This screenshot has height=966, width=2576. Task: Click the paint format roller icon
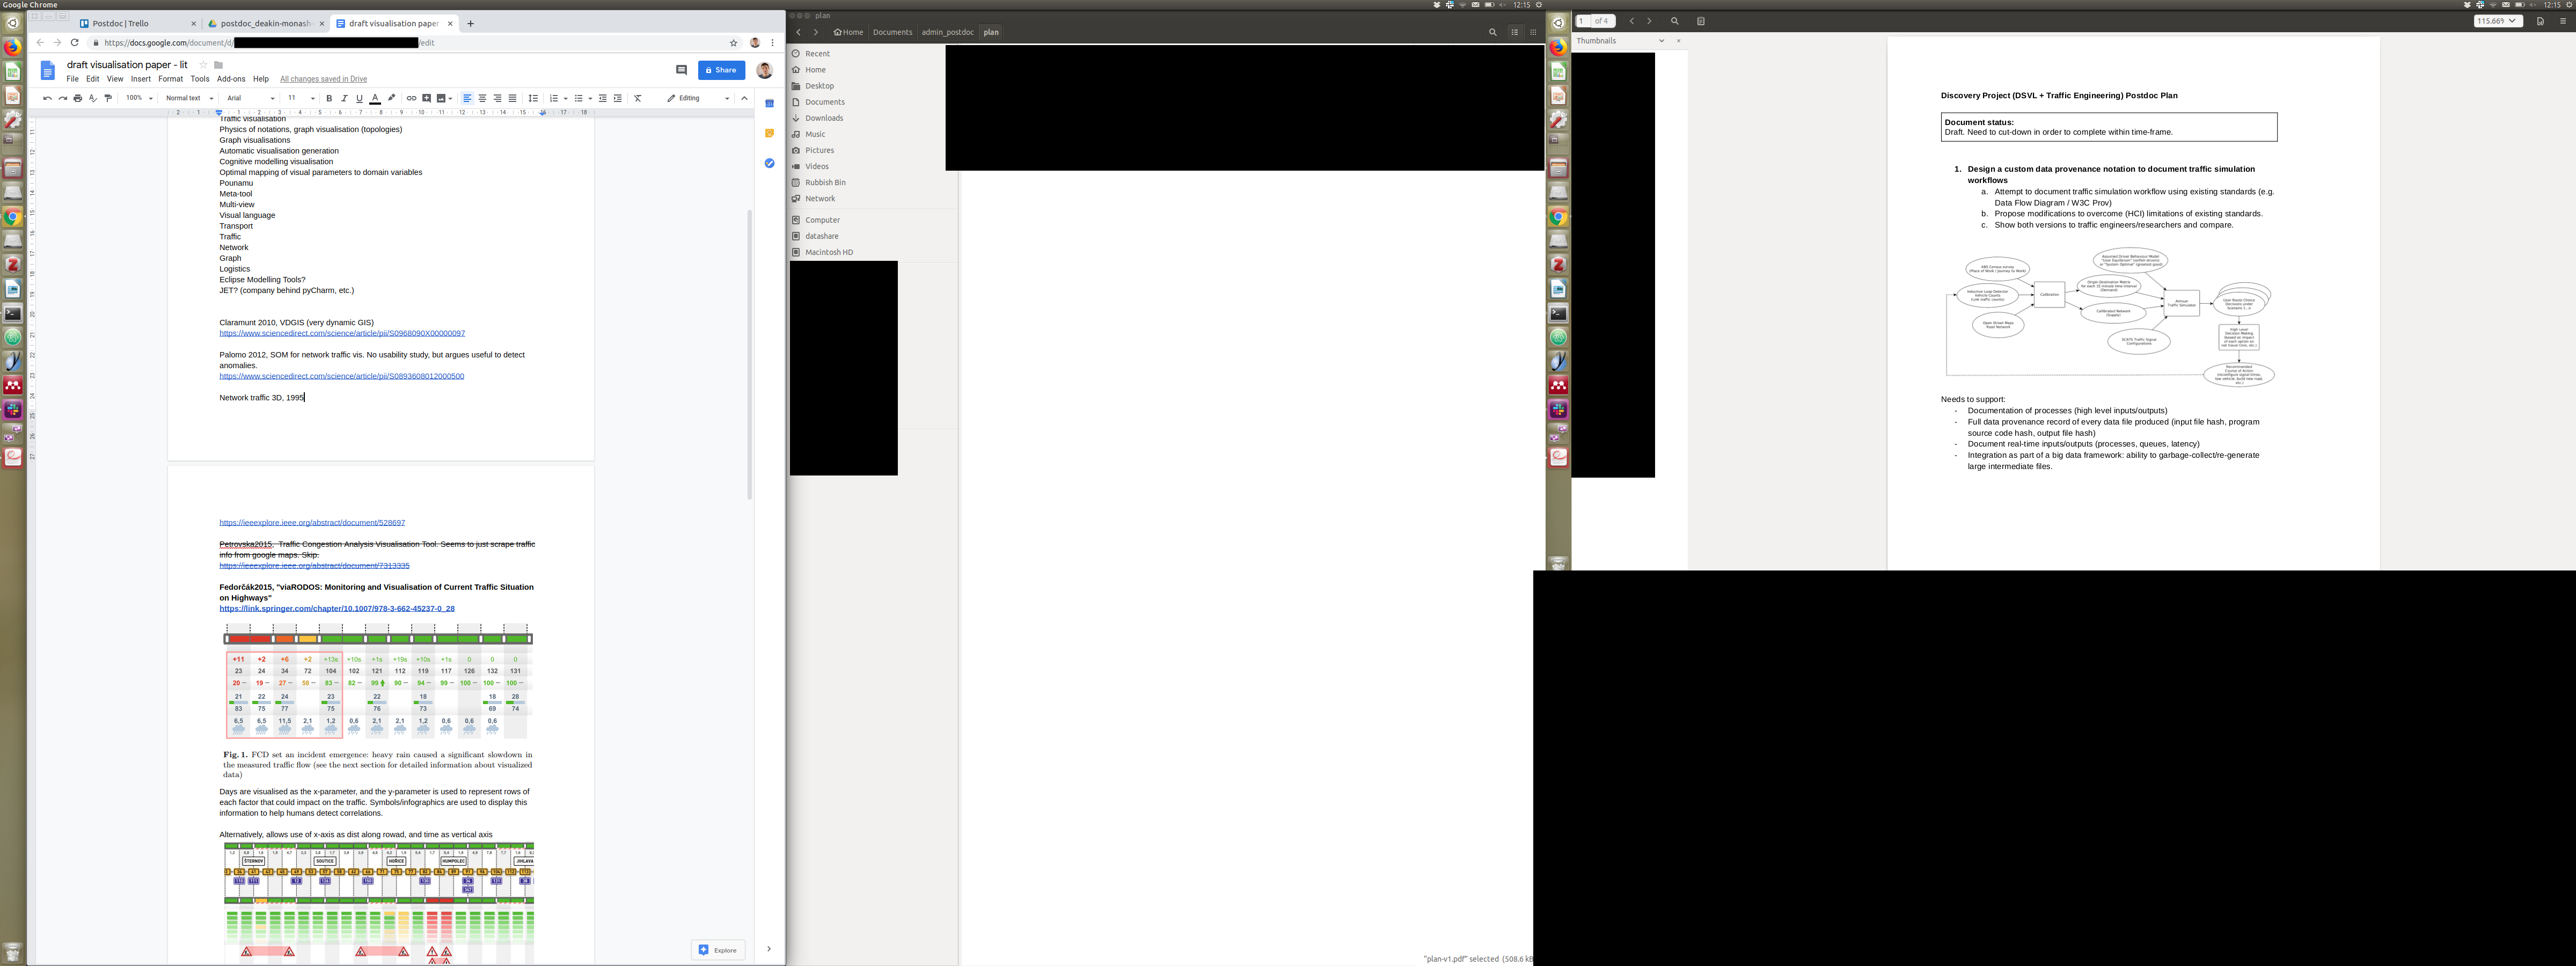pos(108,98)
